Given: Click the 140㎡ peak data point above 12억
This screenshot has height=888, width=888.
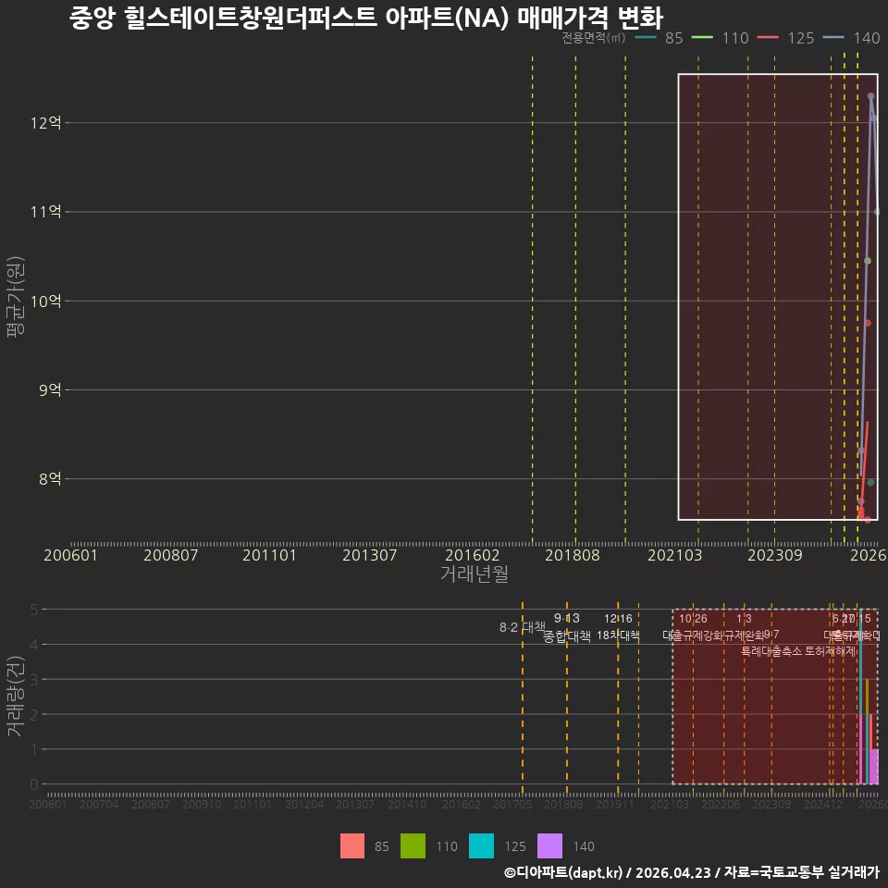Looking at the screenshot, I should tap(871, 96).
